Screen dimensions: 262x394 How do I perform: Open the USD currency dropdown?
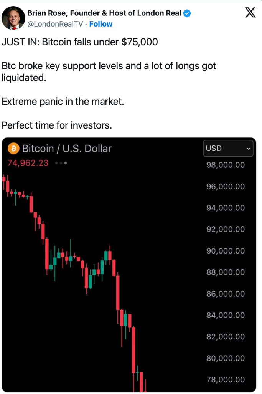[228, 148]
